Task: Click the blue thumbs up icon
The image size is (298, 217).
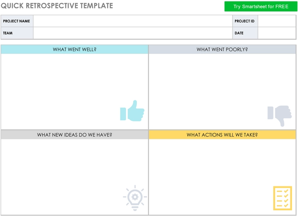Action: coord(132,111)
